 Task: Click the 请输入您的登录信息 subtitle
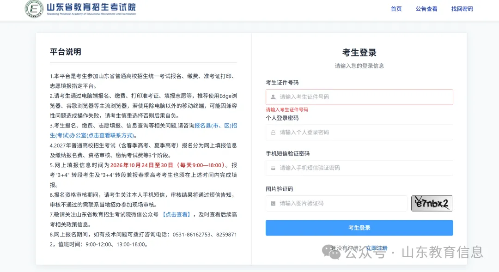click(359, 66)
